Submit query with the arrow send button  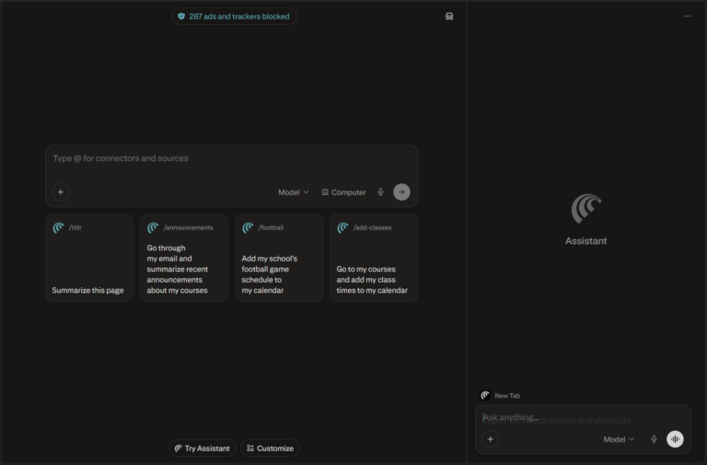click(401, 192)
